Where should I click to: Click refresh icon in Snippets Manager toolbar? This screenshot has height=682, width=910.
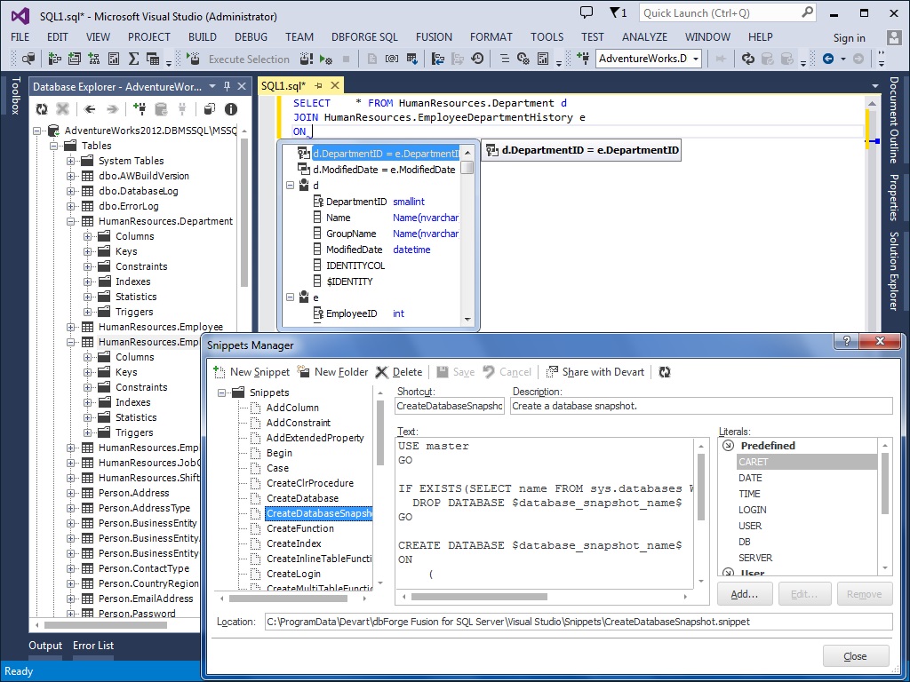pyautogui.click(x=665, y=372)
